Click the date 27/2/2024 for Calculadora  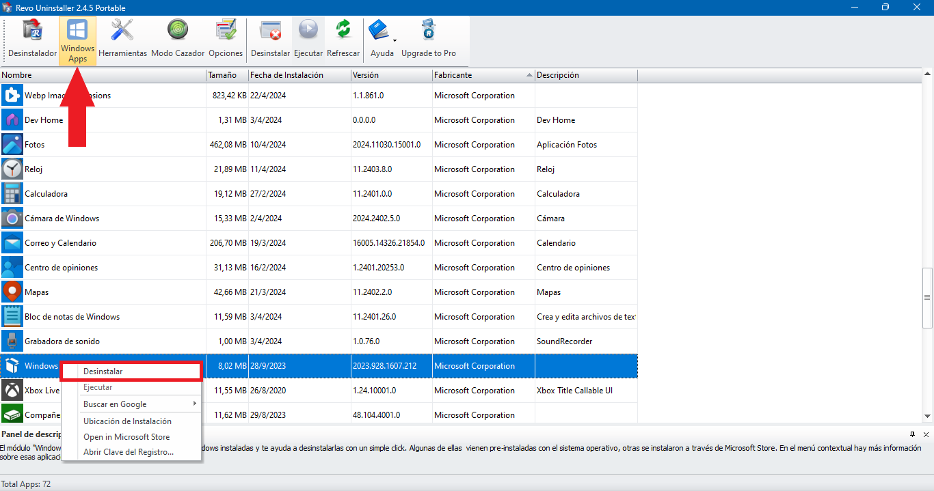click(x=268, y=194)
